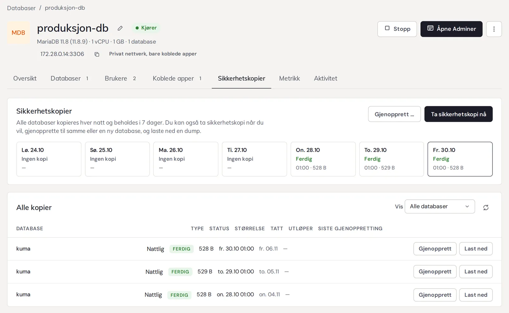
Task: Click the MDB database logo
Action: click(x=18, y=32)
